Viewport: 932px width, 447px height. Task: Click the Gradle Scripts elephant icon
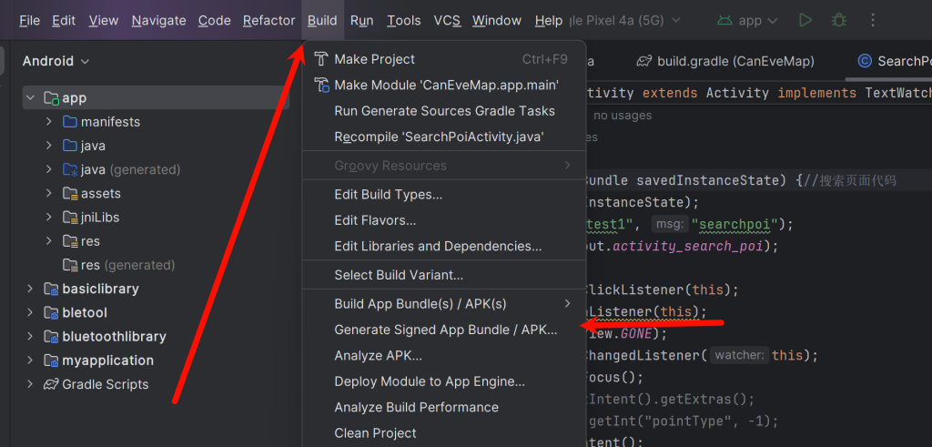tap(51, 384)
